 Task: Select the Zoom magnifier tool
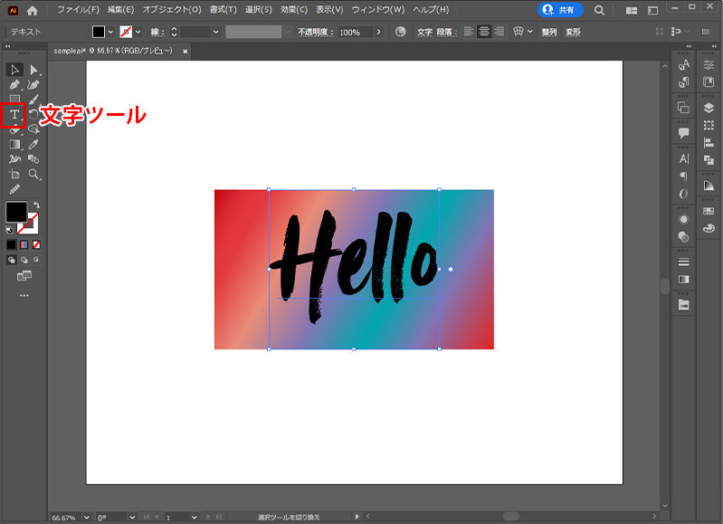[x=33, y=175]
